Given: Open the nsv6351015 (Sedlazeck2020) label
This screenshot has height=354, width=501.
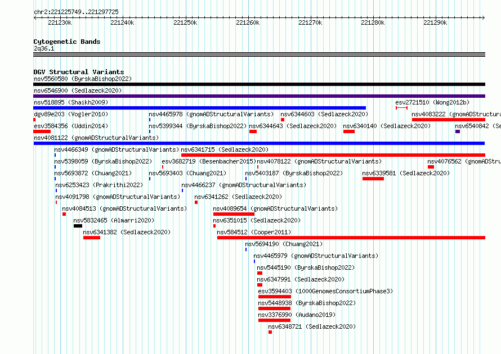Looking at the screenshot, I should [257, 220].
